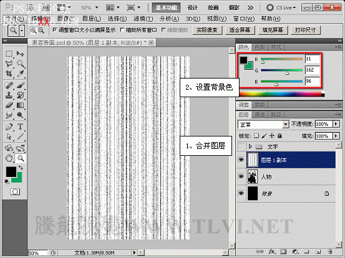The height and width of the screenshot is (258, 345).
Task: Select the Brush tool
Action: click(20, 85)
